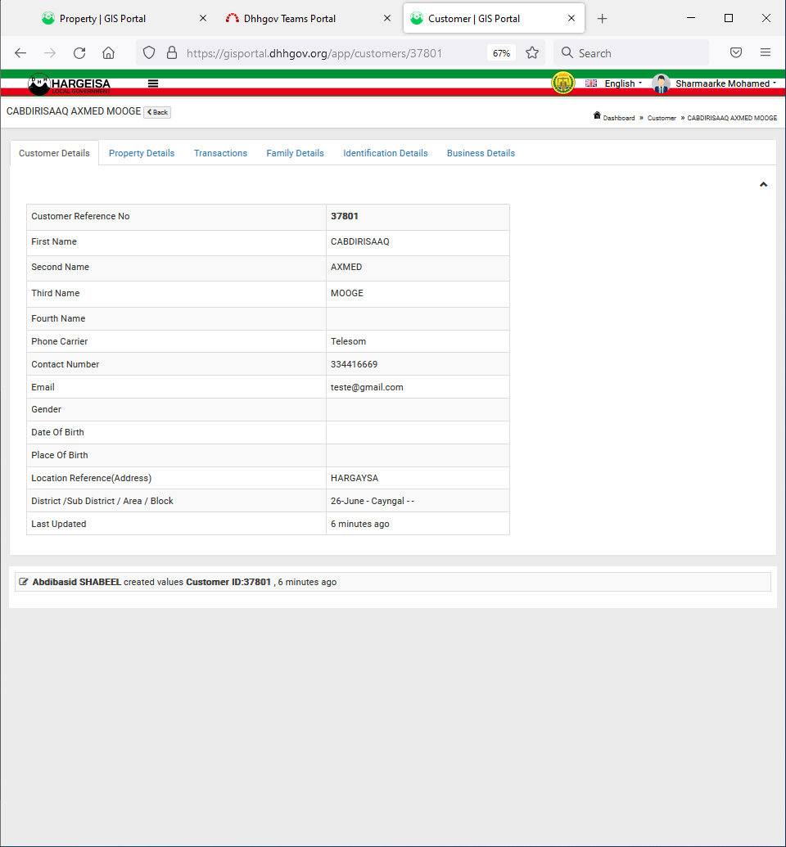786x847 pixels.
Task: Click the UK flag language icon
Action: 591,83
